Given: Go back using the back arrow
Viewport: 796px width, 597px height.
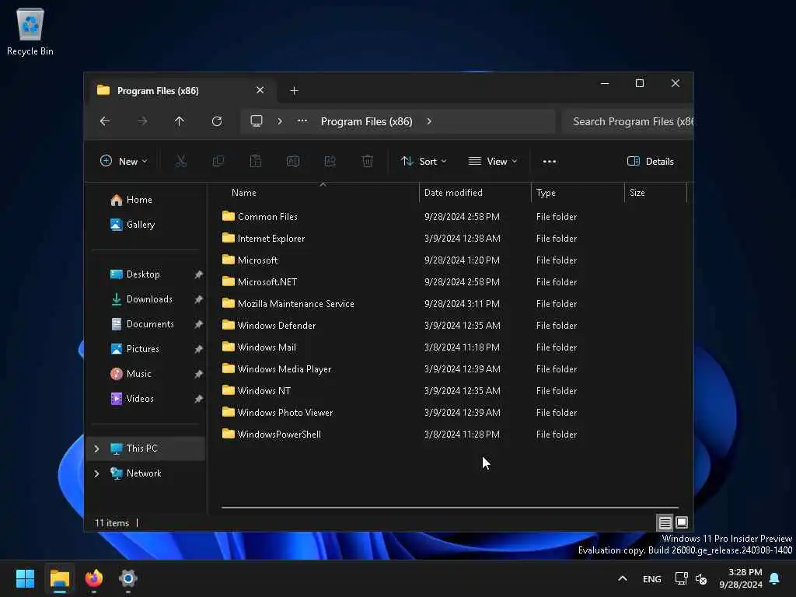Looking at the screenshot, I should pos(105,121).
